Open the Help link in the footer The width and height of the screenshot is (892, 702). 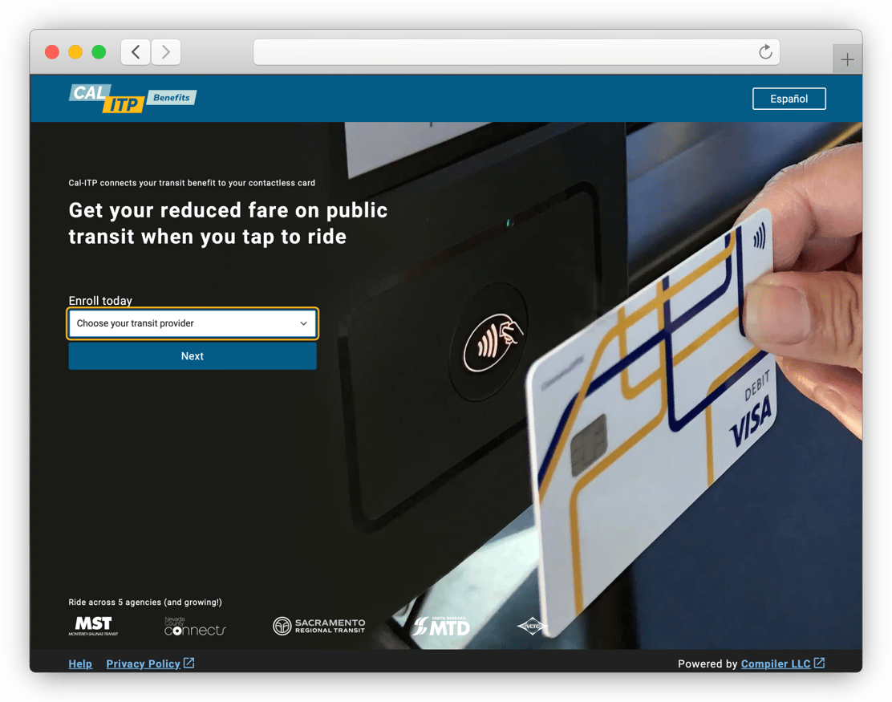click(80, 663)
